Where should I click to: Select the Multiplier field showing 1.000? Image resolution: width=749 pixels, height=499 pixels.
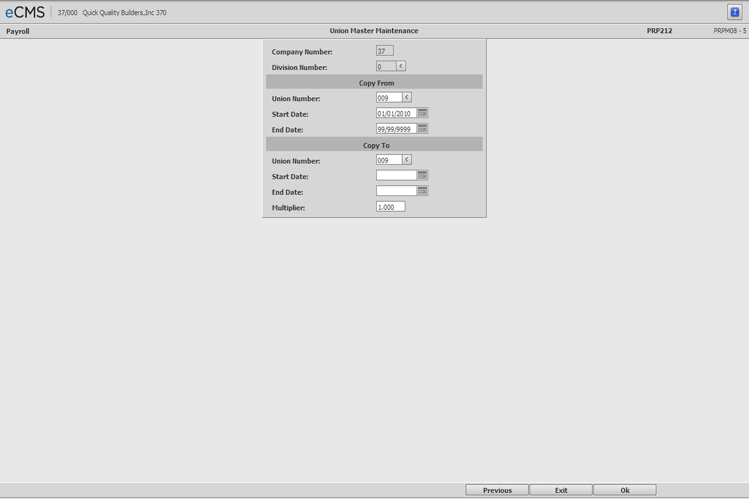391,207
